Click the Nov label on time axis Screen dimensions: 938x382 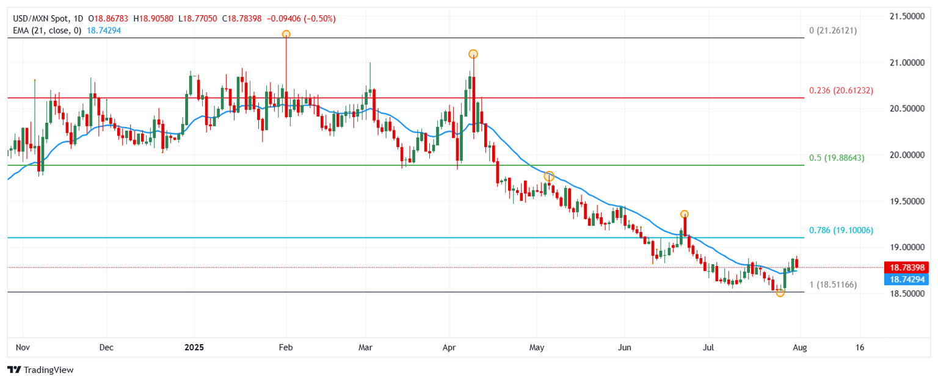[23, 347]
